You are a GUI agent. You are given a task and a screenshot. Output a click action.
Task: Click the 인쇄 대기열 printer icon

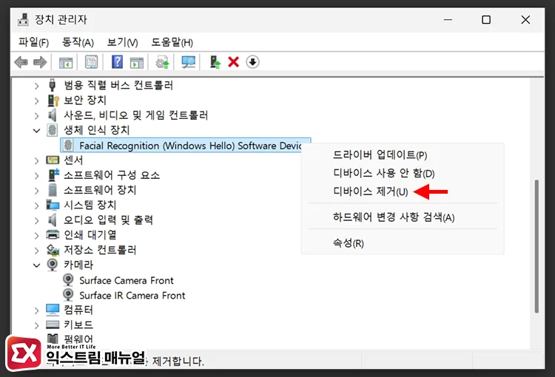53,234
